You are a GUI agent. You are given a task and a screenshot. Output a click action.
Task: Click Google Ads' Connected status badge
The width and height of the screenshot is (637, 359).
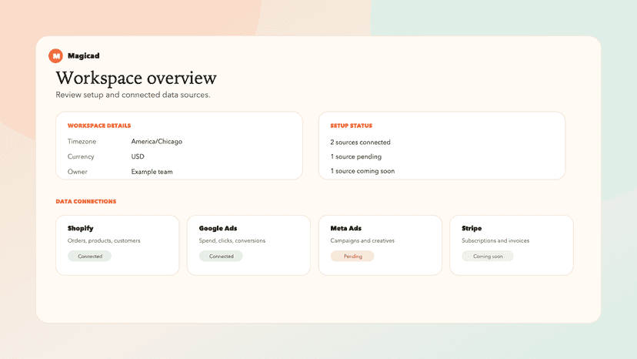coord(221,256)
